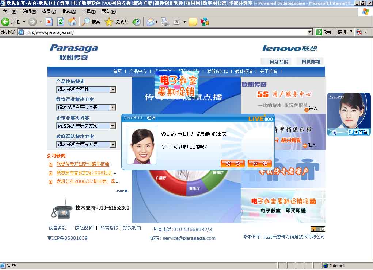Expand the Edit button dropdown arrow

[x=184, y=22]
